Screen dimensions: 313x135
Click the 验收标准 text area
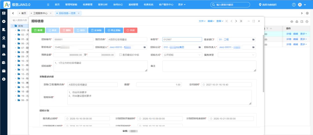point(159,97)
